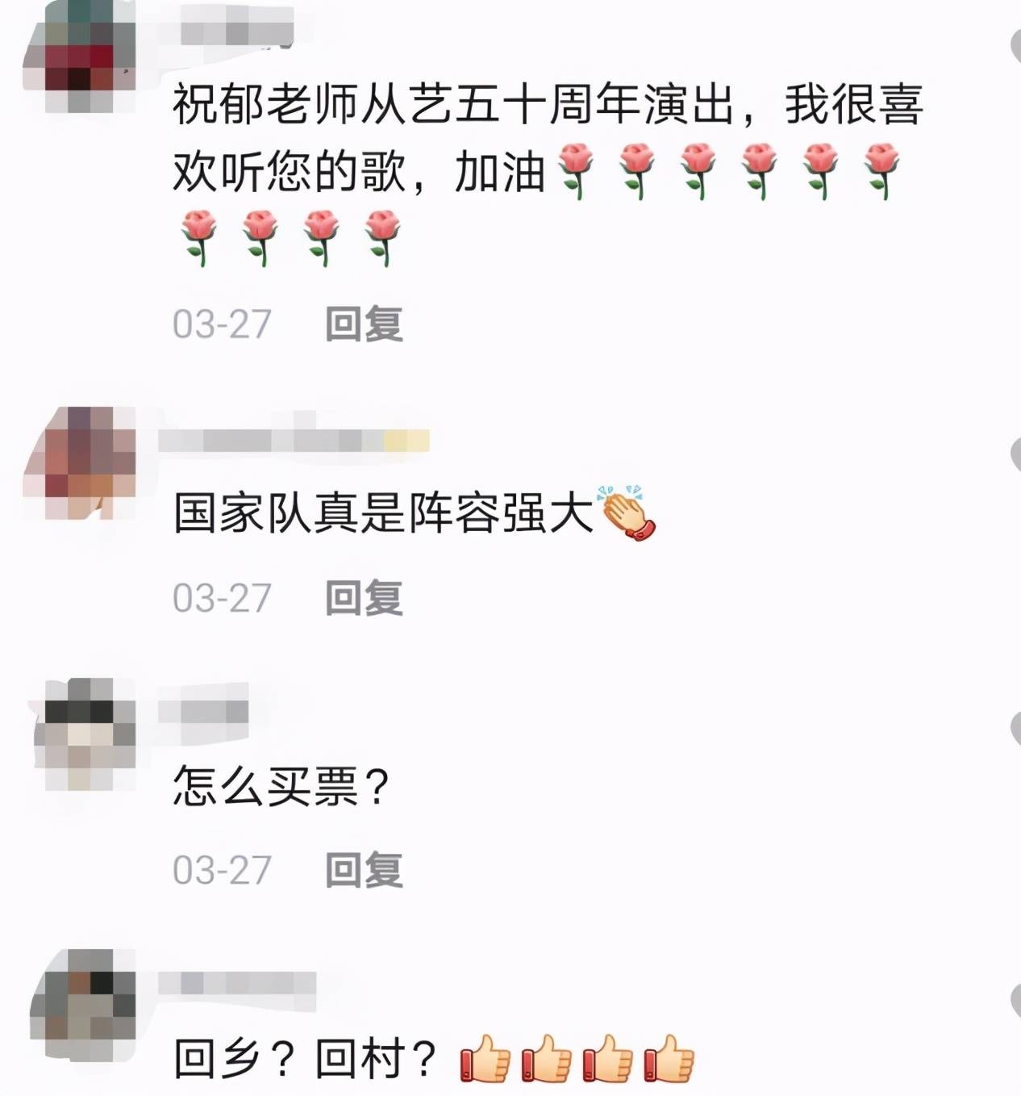Screen dimensions: 1021x1096
Task: Select the comment text 怎么买票？
Action: [281, 786]
